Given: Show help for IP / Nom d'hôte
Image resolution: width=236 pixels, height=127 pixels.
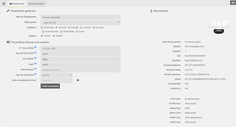Looking at the screenshot, I should click(x=35, y=47).
